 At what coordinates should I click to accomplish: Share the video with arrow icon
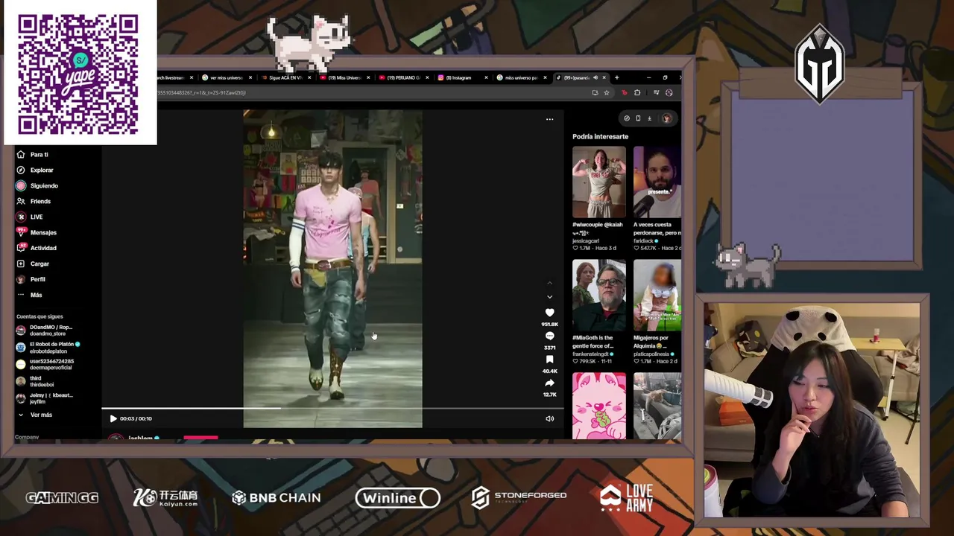pyautogui.click(x=549, y=383)
